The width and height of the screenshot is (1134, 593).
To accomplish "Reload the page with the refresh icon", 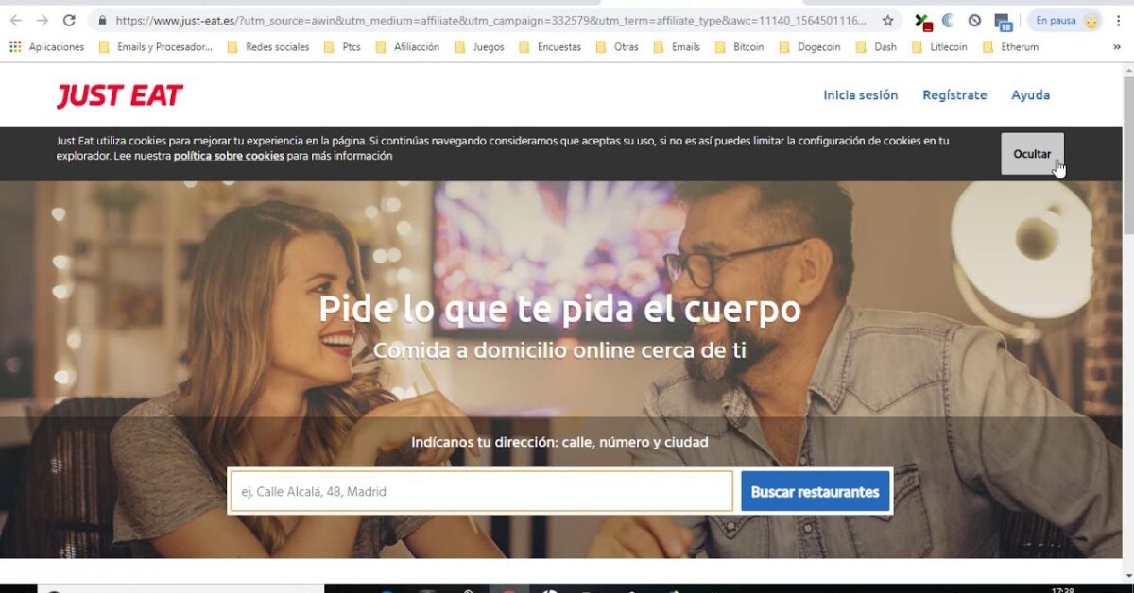I will point(69,20).
